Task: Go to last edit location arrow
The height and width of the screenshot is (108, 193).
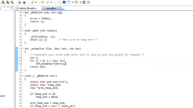Action: (43, 2)
